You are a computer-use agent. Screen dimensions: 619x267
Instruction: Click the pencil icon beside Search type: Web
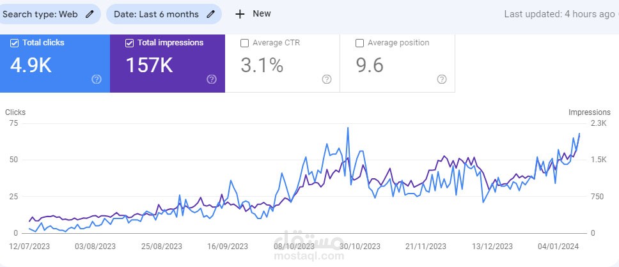[90, 14]
